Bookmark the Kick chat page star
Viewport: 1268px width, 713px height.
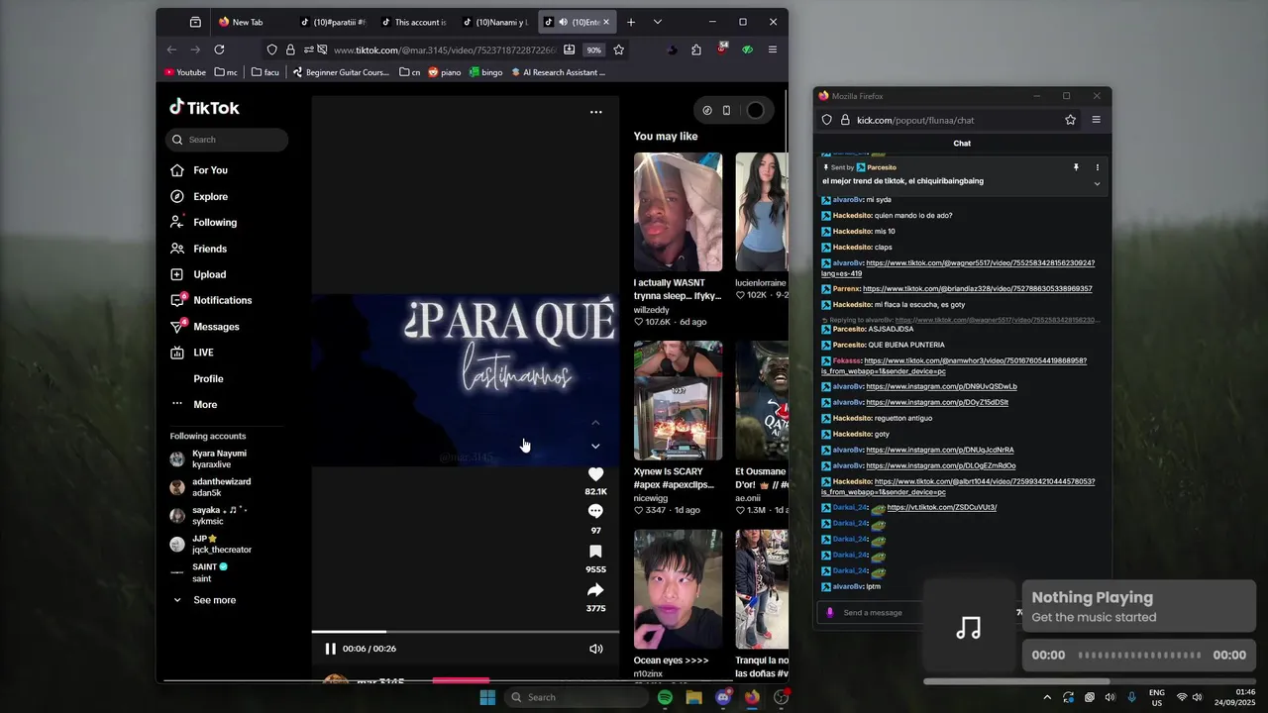[x=1070, y=120]
